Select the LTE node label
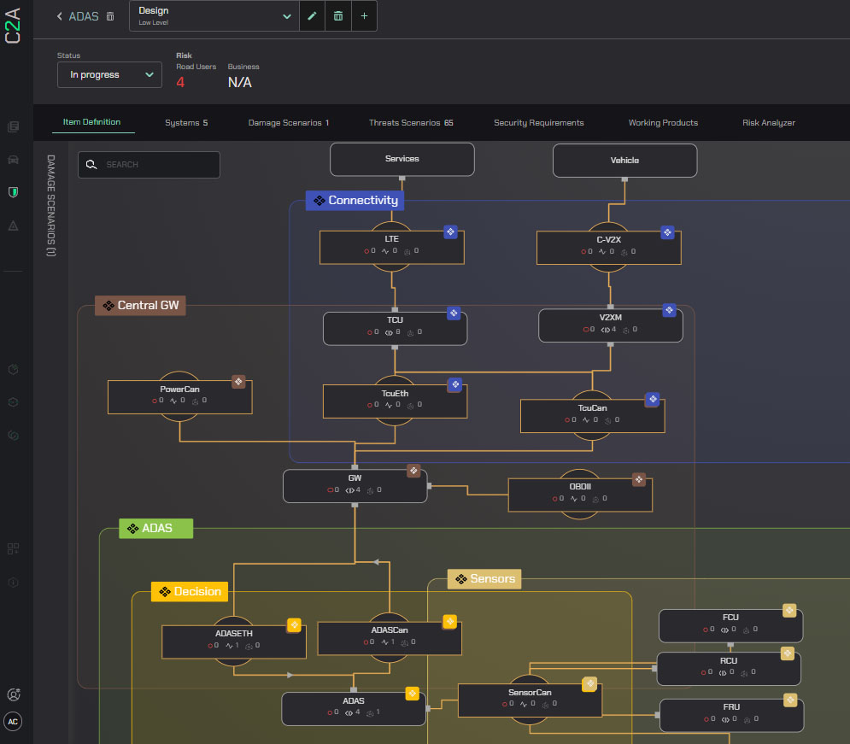Viewport: 850px width, 744px height. pyautogui.click(x=392, y=239)
